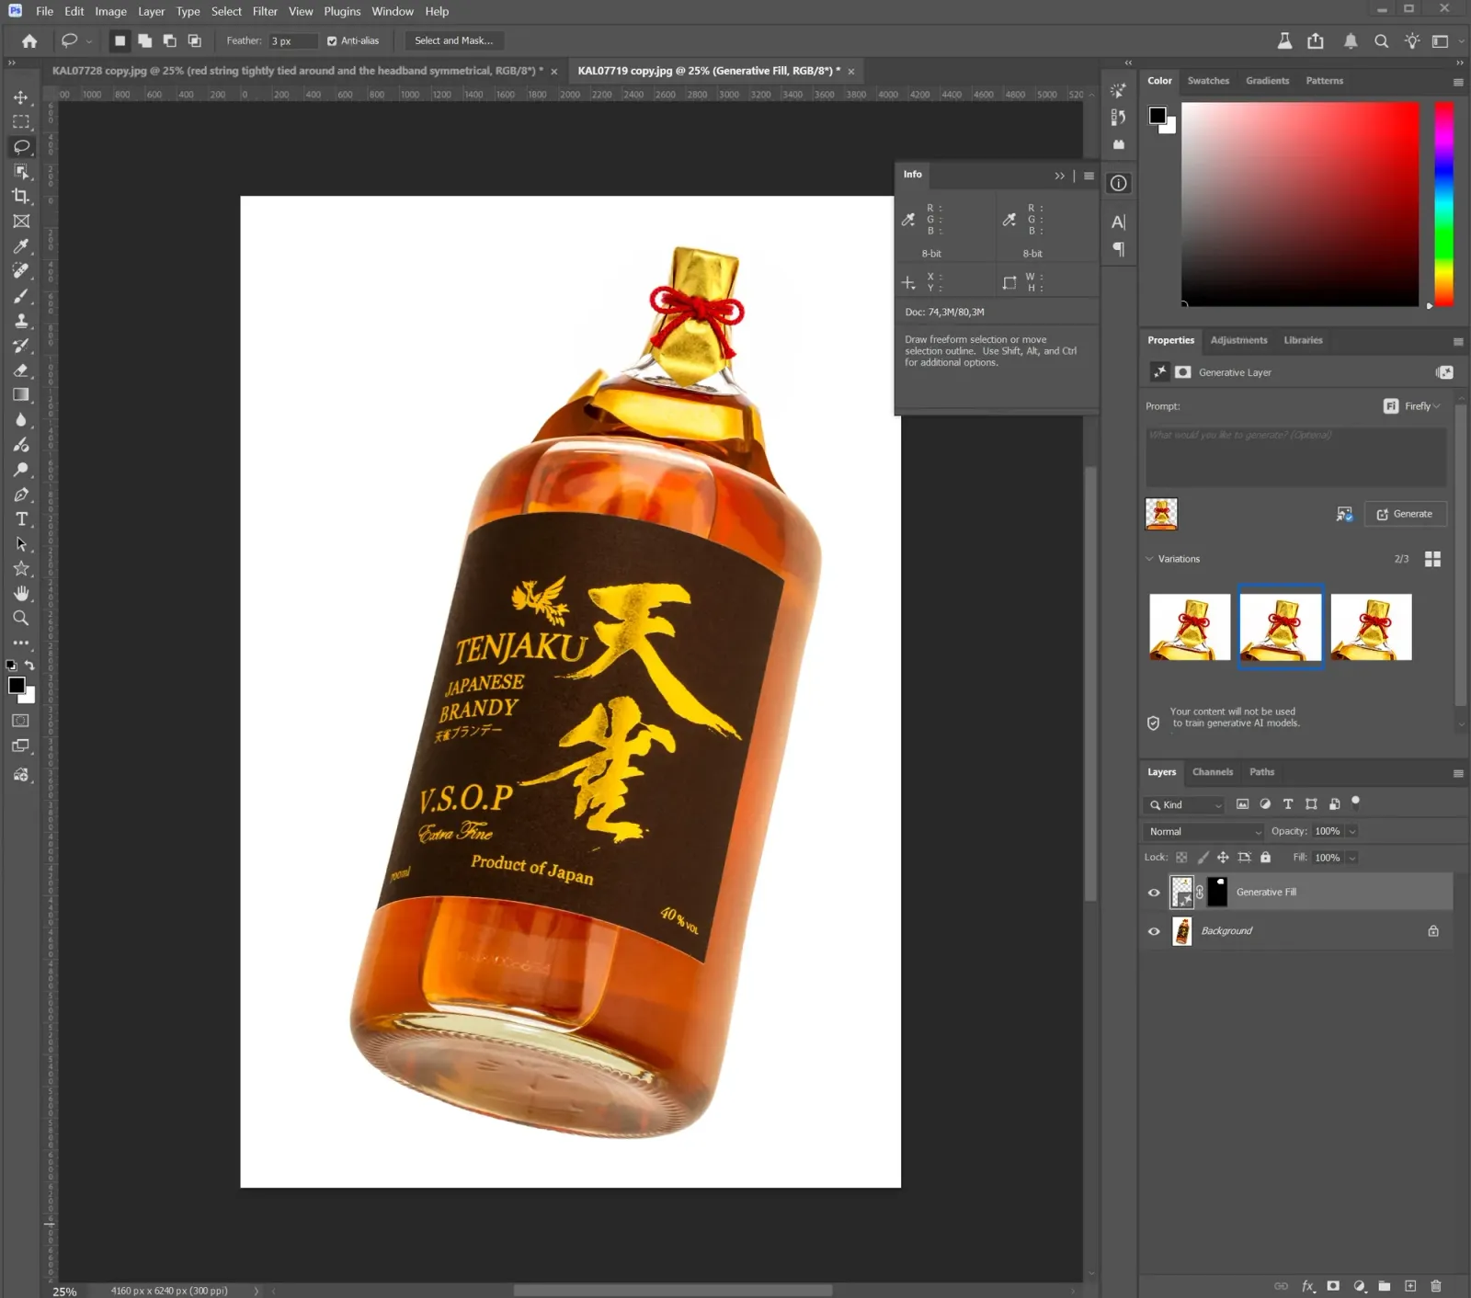1471x1298 pixels.
Task: Select the Zoom tool
Action: 20,619
